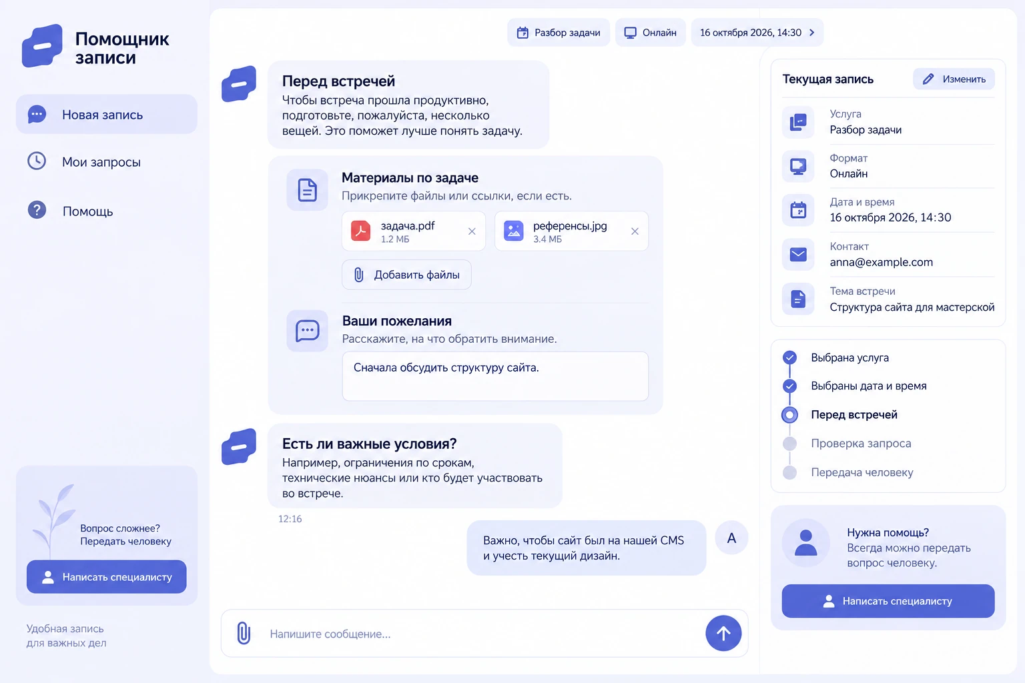
Task: Select the Выбрана услуга step marker
Action: [790, 358]
